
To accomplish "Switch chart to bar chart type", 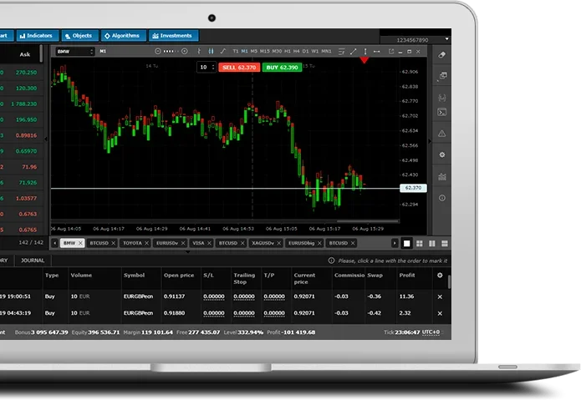I will [199, 52].
